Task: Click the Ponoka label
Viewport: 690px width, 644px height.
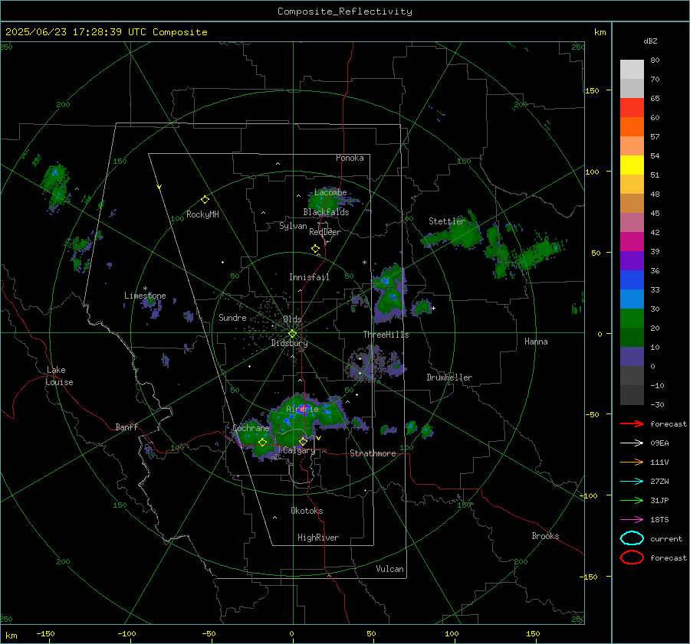Action: pyautogui.click(x=350, y=158)
